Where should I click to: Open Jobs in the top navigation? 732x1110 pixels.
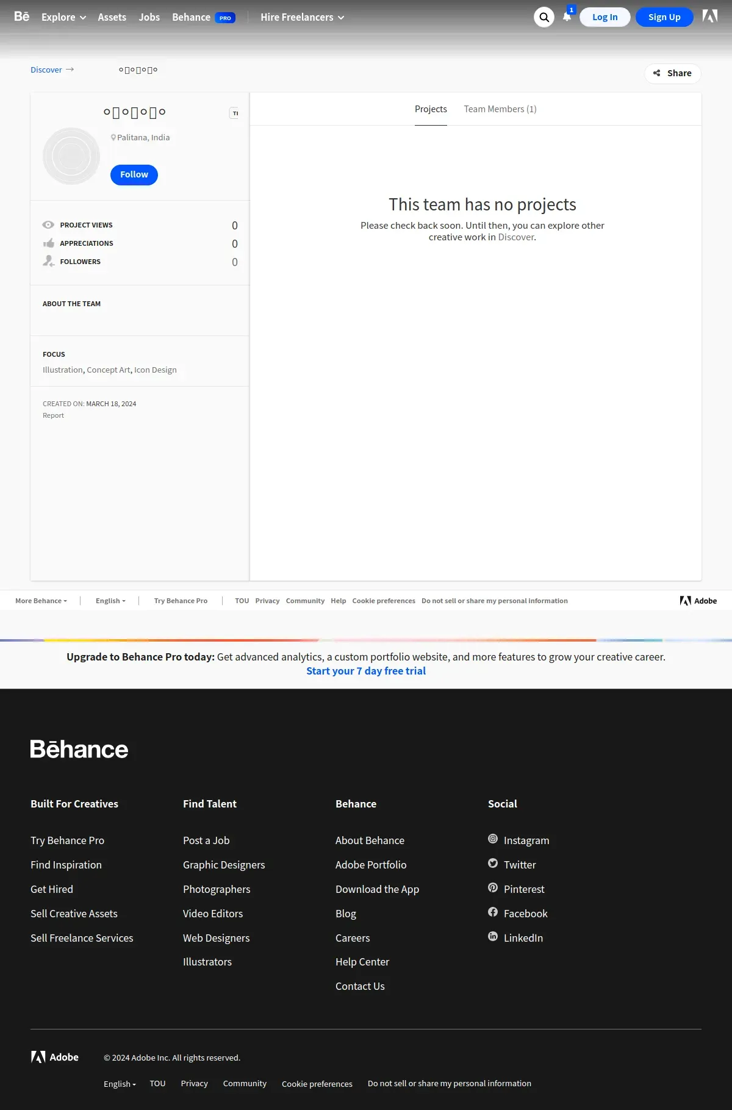coord(149,17)
